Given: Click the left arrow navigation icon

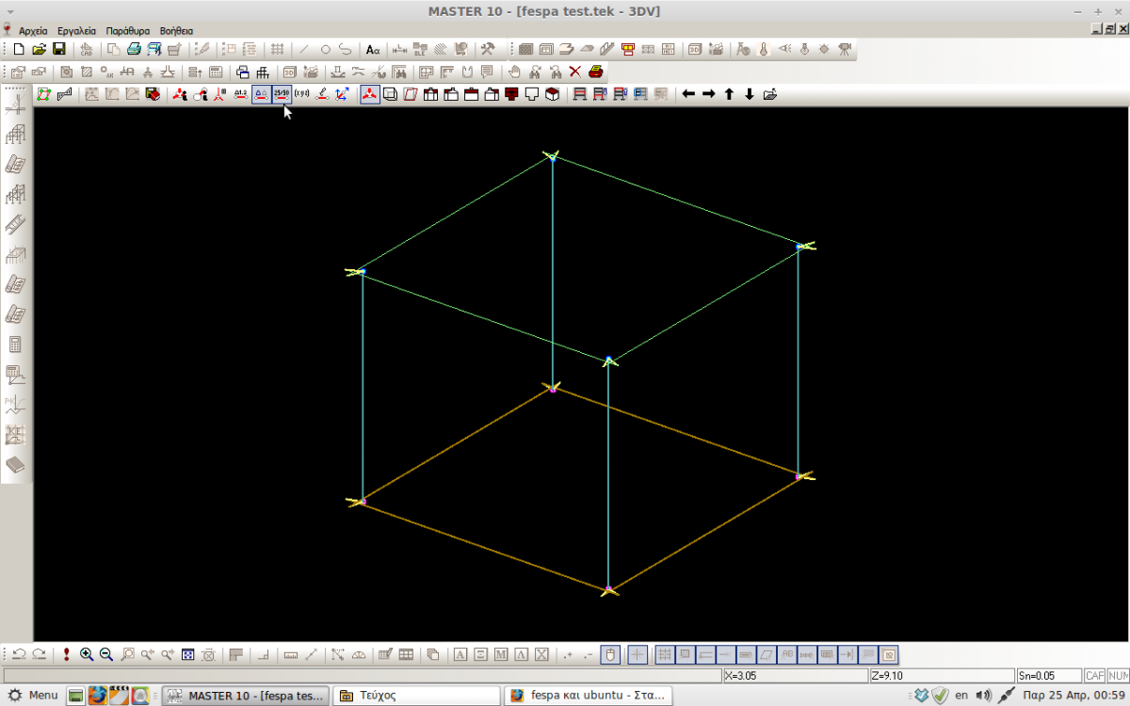Looking at the screenshot, I should [x=688, y=94].
